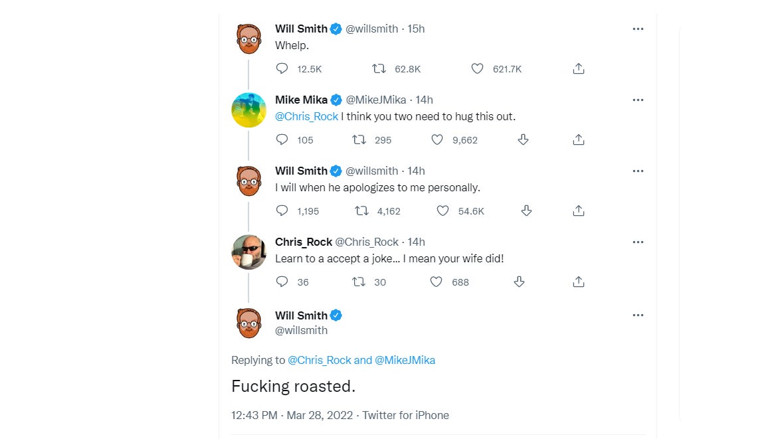
Task: Like the "Whelp." tweet
Action: point(477,68)
